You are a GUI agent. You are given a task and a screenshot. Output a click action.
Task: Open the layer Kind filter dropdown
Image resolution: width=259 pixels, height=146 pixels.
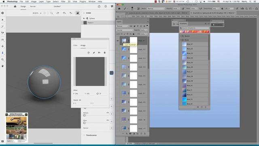coord(123,26)
